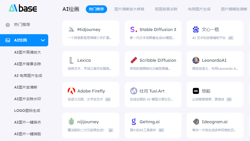The height and width of the screenshot is (141, 250).
Task: Click the description 一个探索新型思维媒介并扩展...
Action: point(89,38)
